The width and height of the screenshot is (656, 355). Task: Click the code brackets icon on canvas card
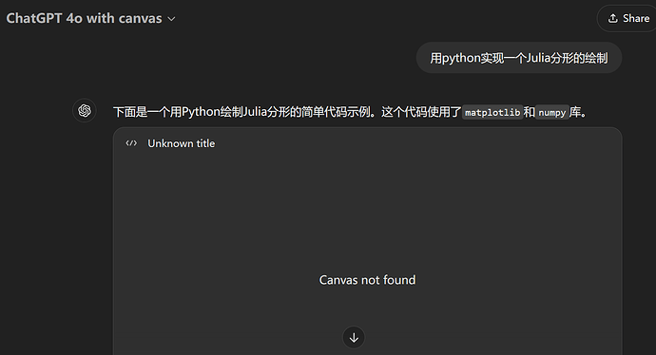131,143
